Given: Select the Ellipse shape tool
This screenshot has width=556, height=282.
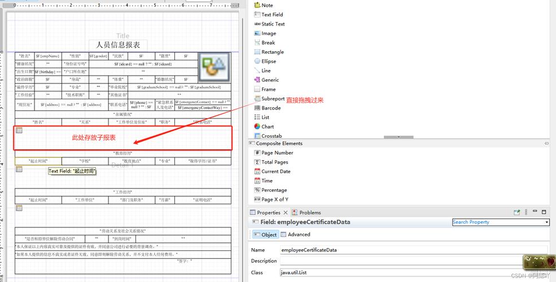Looking at the screenshot, I should [268, 61].
